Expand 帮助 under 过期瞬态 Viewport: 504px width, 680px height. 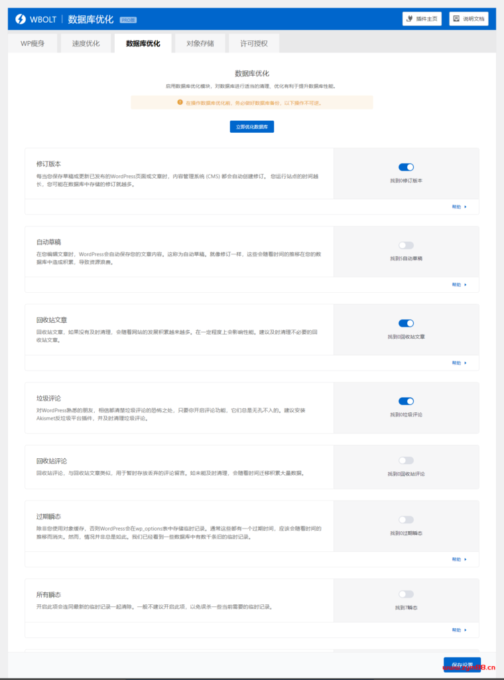click(x=459, y=559)
